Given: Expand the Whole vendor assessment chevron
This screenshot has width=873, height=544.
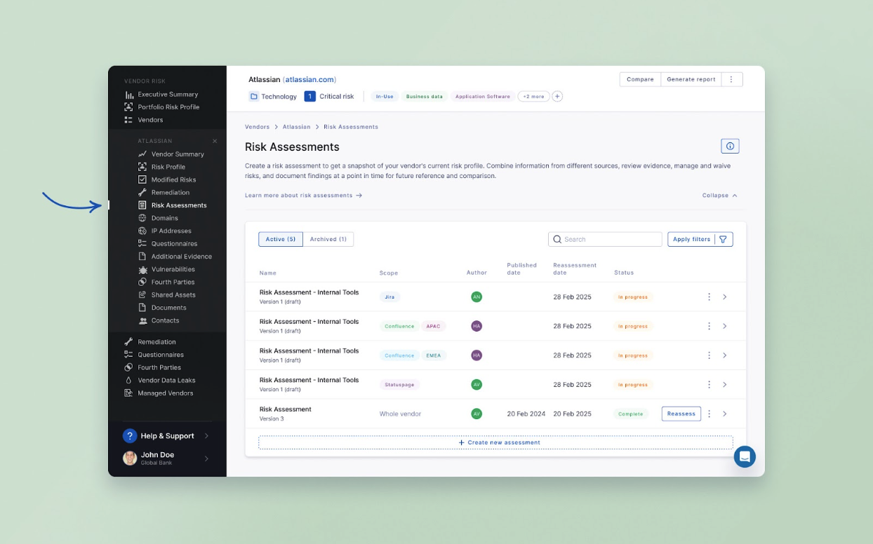Looking at the screenshot, I should pos(725,414).
